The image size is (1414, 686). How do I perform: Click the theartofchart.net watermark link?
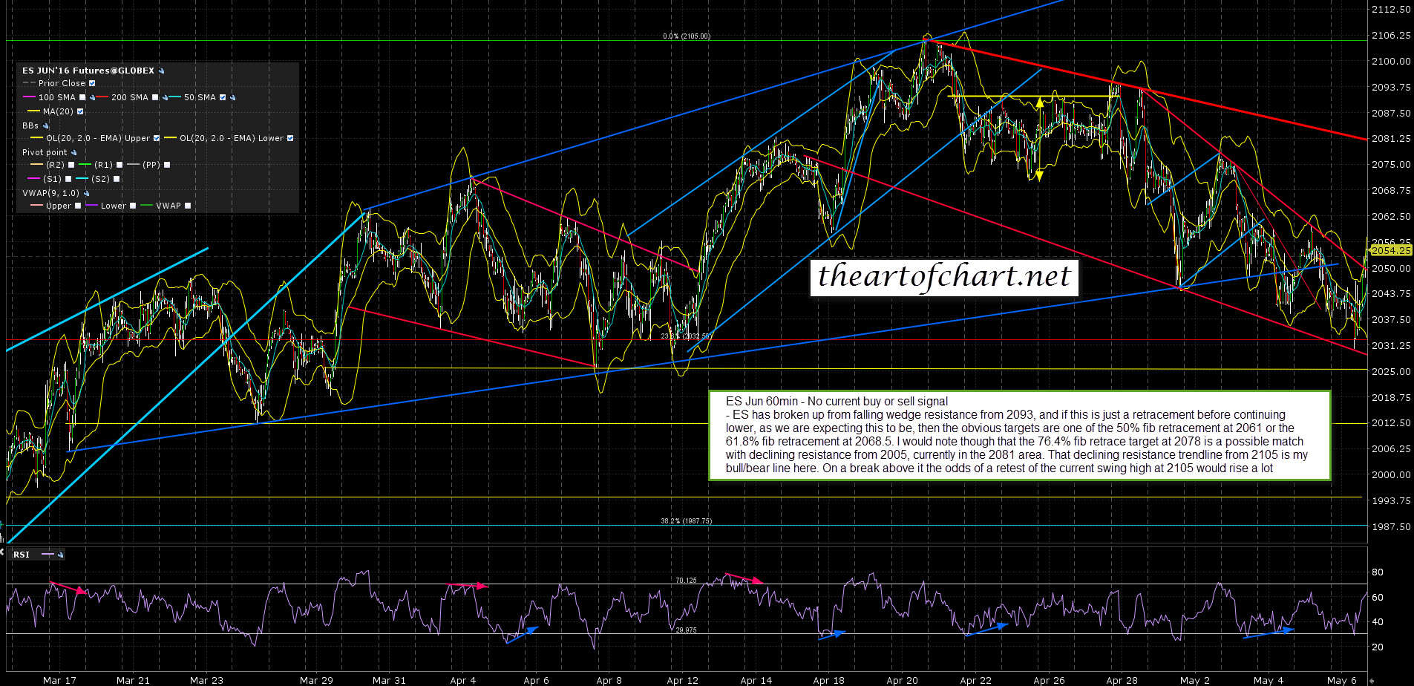943,276
